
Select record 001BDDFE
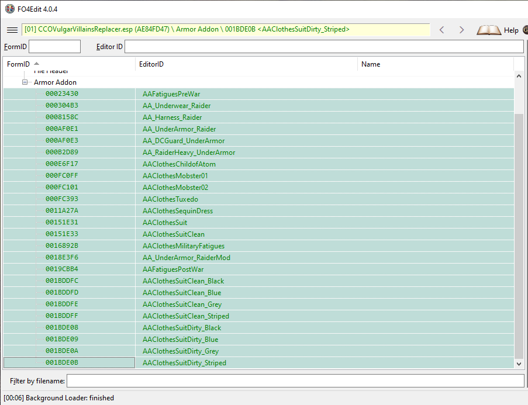(x=61, y=304)
